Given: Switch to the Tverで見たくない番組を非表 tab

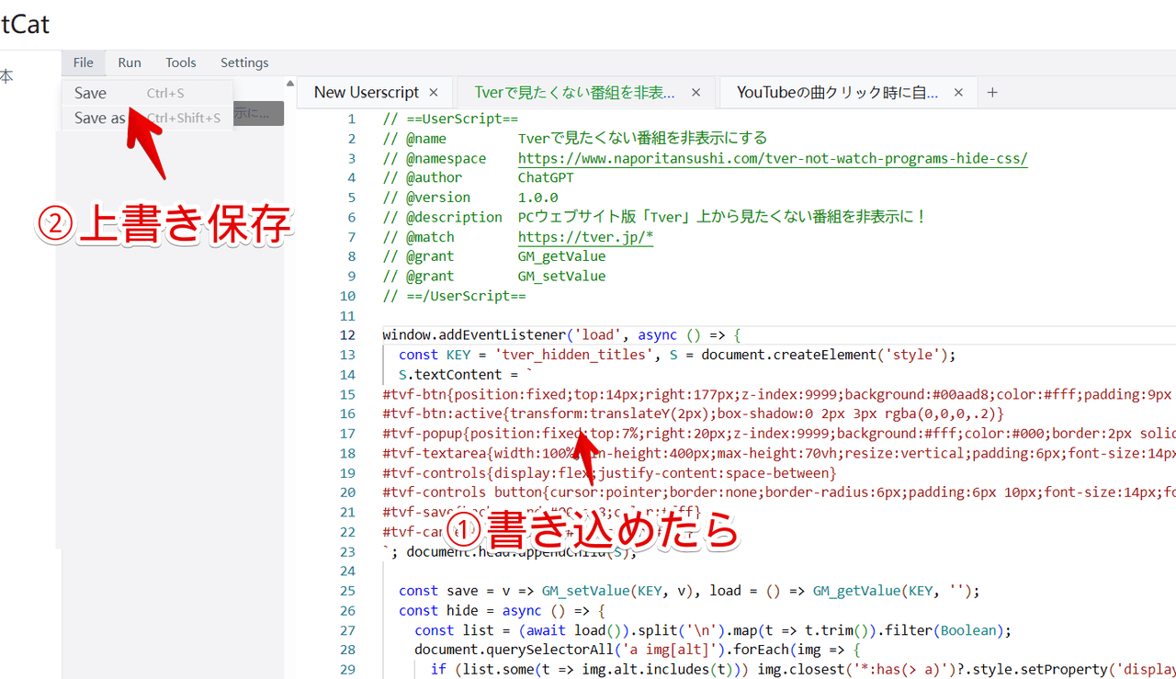Looking at the screenshot, I should [x=574, y=93].
